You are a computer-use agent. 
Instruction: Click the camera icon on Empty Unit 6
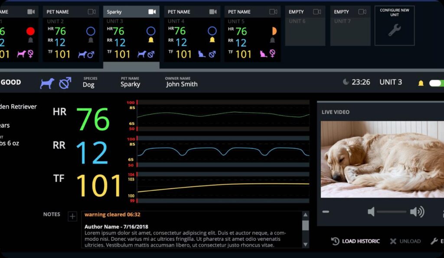click(x=317, y=12)
